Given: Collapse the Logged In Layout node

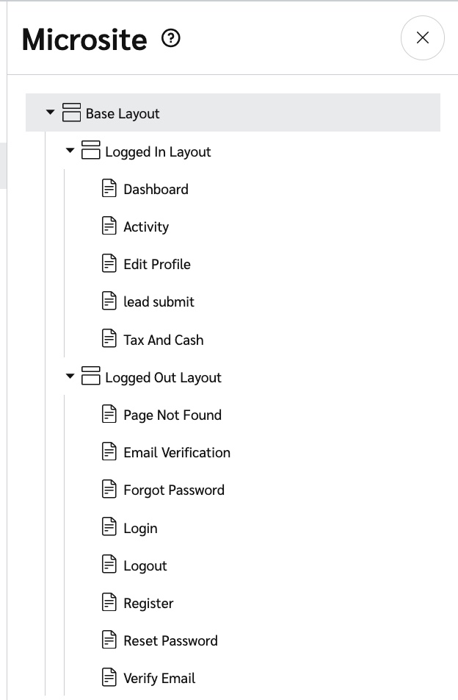Looking at the screenshot, I should [70, 151].
